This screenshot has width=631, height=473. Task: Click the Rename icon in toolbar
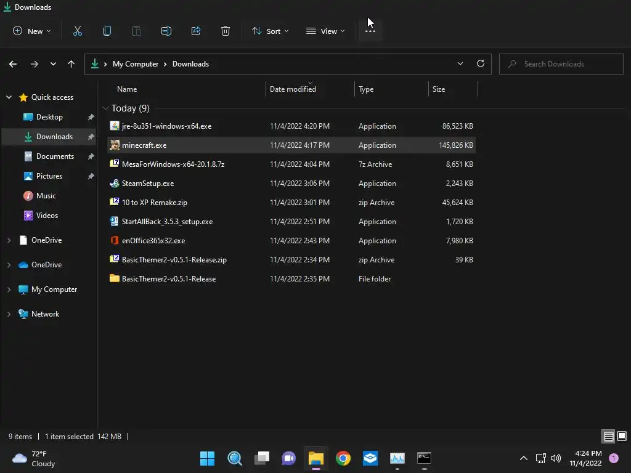tap(166, 31)
